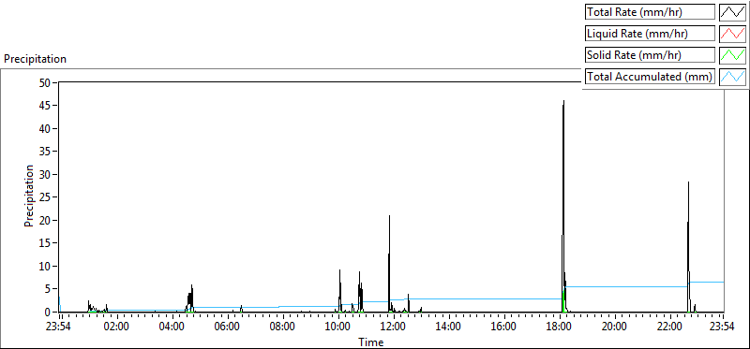Screen dimensions: 750x349
Task: Click the ending 23:54 time axis label
Action: [x=722, y=327]
